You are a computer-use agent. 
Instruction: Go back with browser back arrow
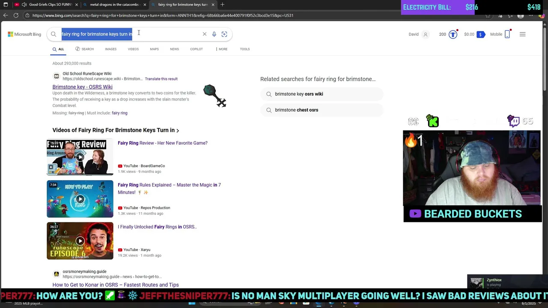(x=5, y=15)
